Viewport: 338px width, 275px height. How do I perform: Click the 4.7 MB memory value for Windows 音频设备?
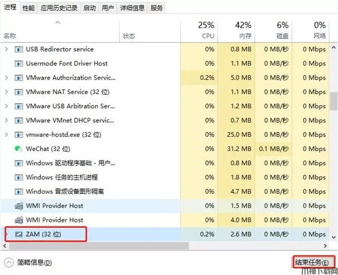click(x=241, y=192)
